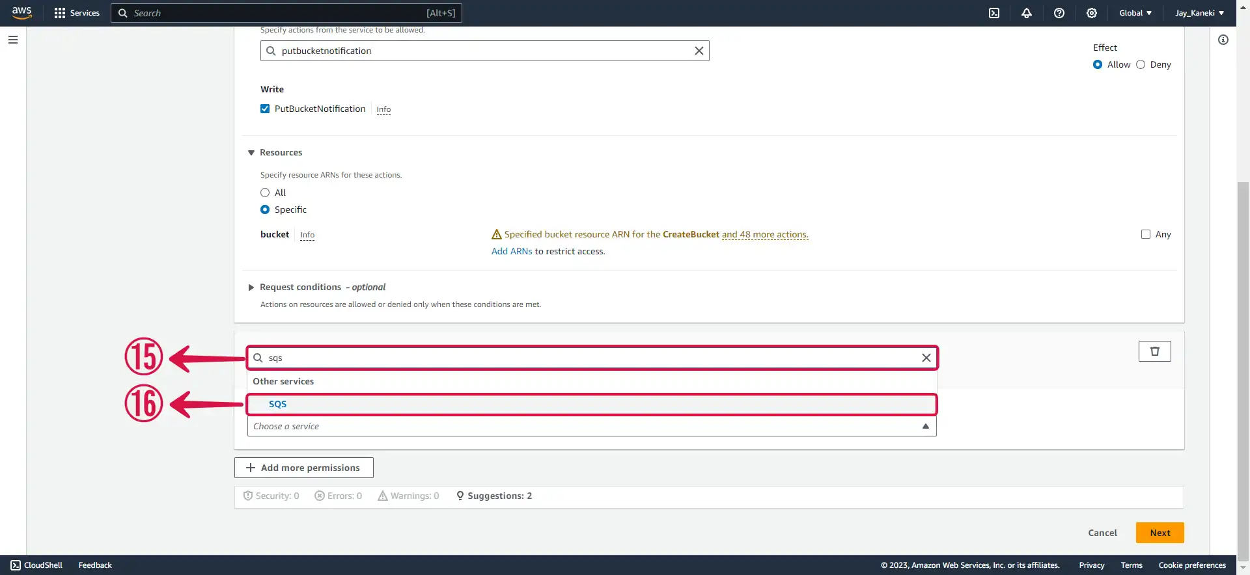Click the CloudShell icon in footer
The width and height of the screenshot is (1250, 575).
pyautogui.click(x=16, y=565)
